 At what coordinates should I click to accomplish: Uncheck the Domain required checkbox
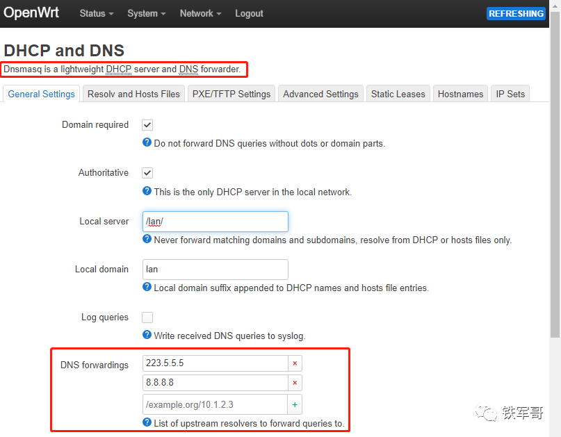[148, 124]
